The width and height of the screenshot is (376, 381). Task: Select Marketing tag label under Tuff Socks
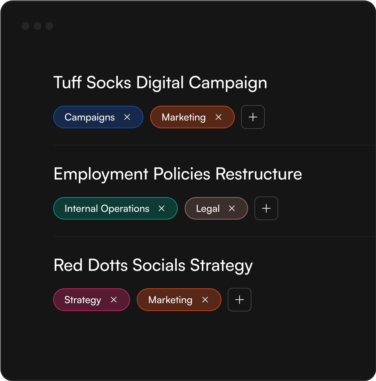click(183, 117)
